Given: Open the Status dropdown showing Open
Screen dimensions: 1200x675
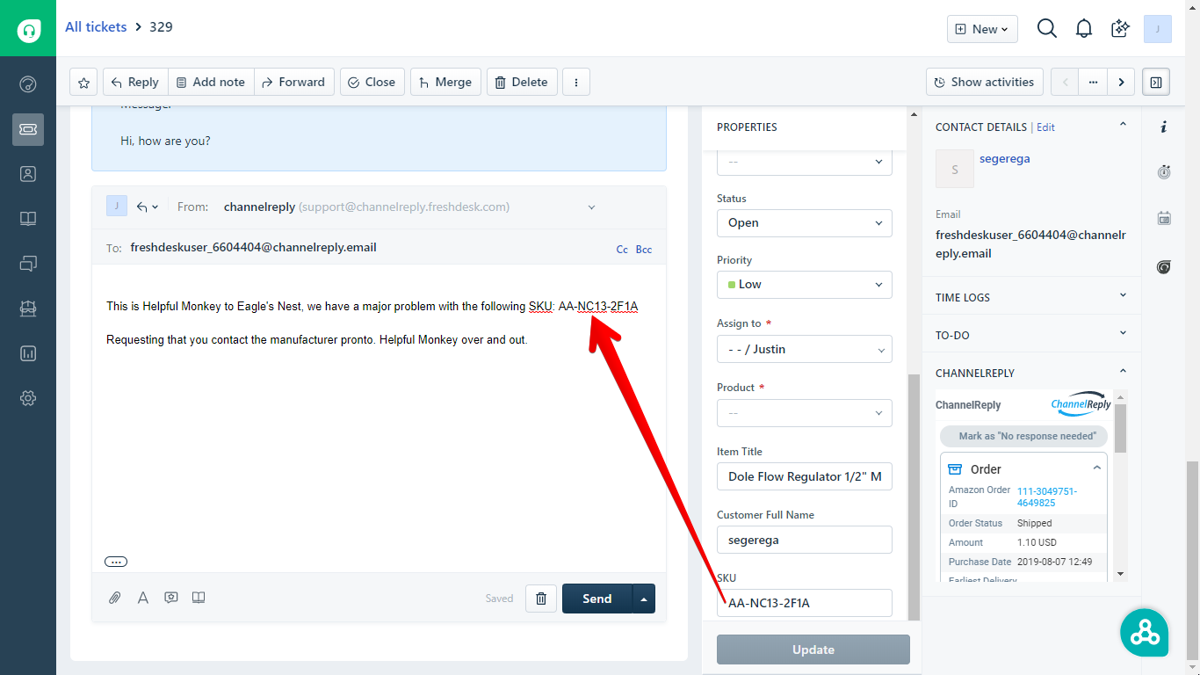Looking at the screenshot, I should (805, 223).
